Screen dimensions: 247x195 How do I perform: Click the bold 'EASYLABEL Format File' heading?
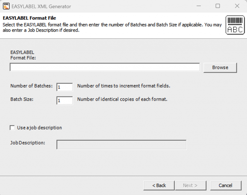pos(30,18)
